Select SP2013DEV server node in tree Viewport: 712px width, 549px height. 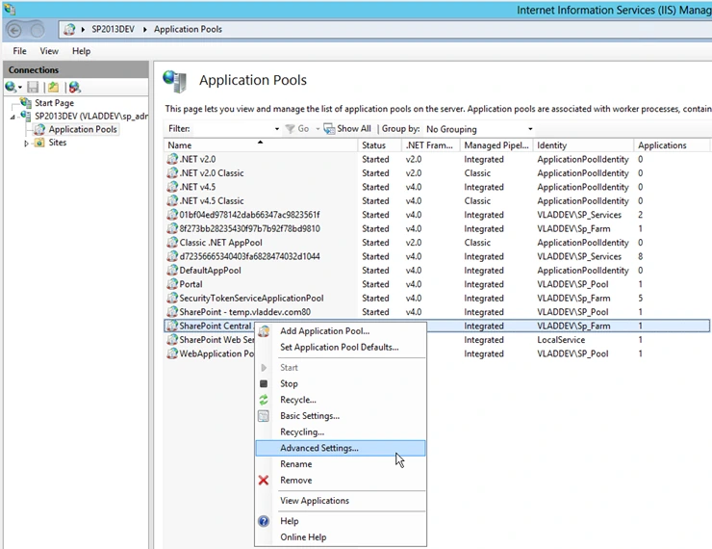(x=90, y=117)
